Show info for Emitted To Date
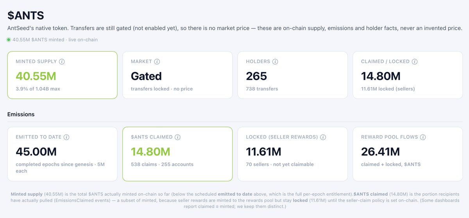The image size is (469, 218). coord(66,137)
